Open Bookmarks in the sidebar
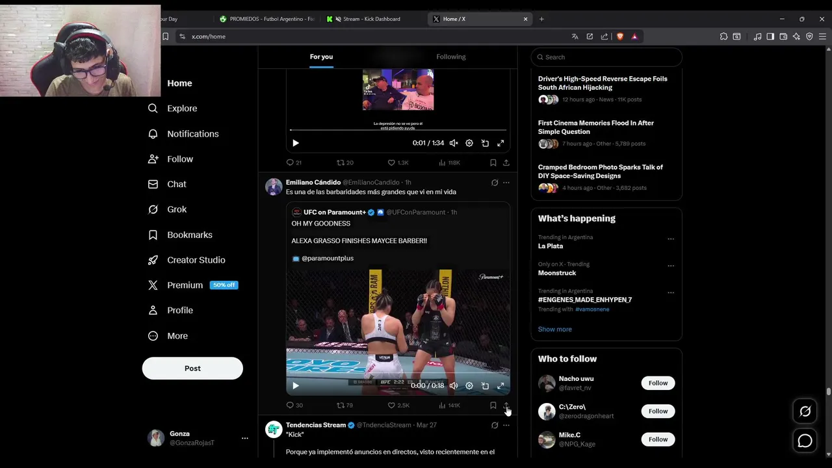 [180, 235]
